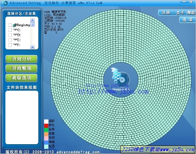Toggle the F: drive checkbox
Screen dimensions: 196x154
click(x=10, y=45)
